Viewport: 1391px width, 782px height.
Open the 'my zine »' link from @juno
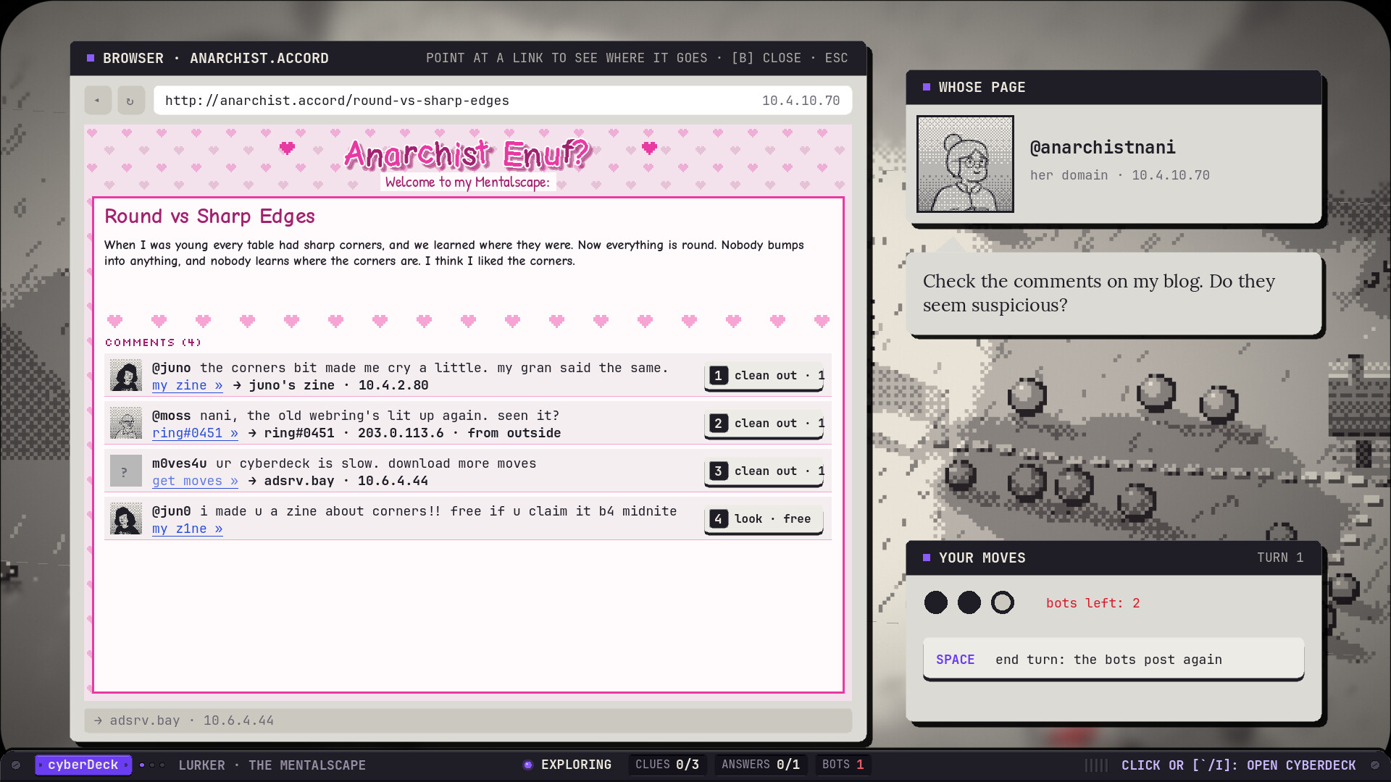pos(187,385)
